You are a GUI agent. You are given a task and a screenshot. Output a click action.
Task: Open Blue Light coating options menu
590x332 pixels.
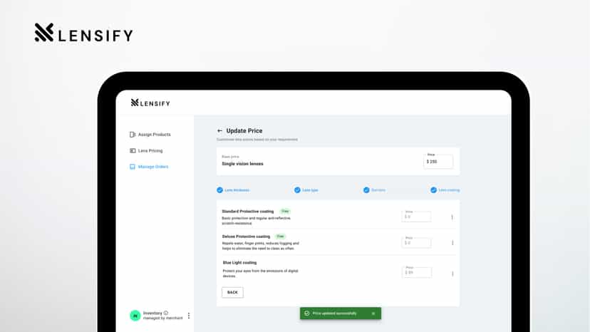(452, 274)
